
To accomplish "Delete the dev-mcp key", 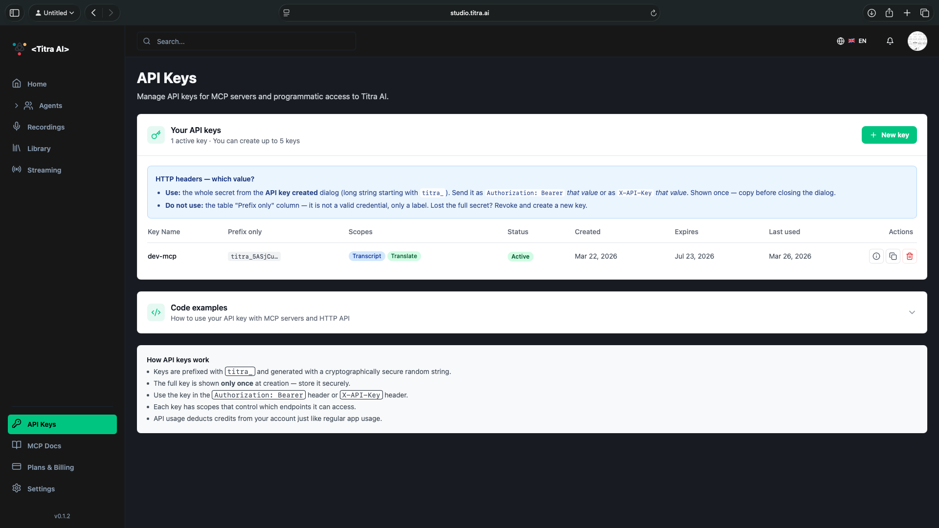I will [x=909, y=256].
